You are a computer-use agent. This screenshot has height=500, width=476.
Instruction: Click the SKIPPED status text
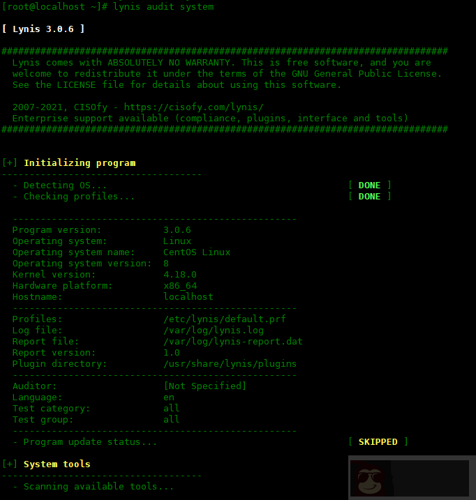tap(378, 442)
